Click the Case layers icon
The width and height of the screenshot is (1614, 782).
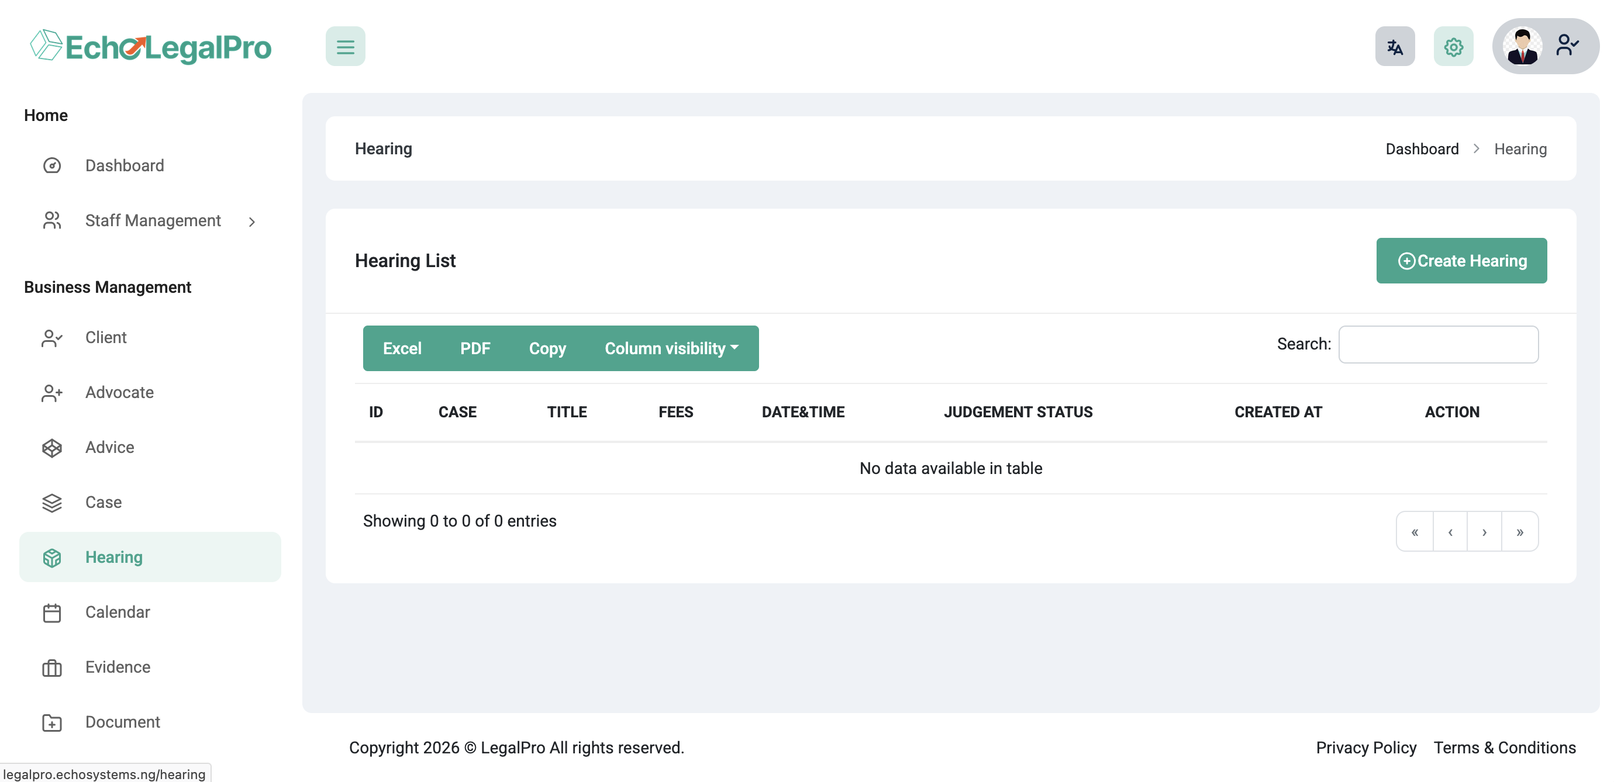(x=52, y=502)
